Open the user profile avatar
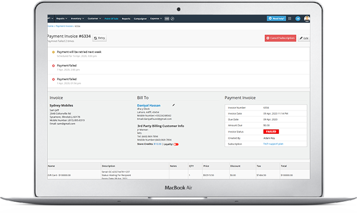This screenshot has width=357, height=213. (307, 19)
